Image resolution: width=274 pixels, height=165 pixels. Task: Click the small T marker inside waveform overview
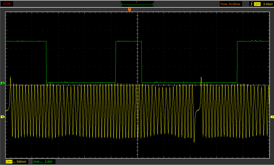click(x=137, y=2)
